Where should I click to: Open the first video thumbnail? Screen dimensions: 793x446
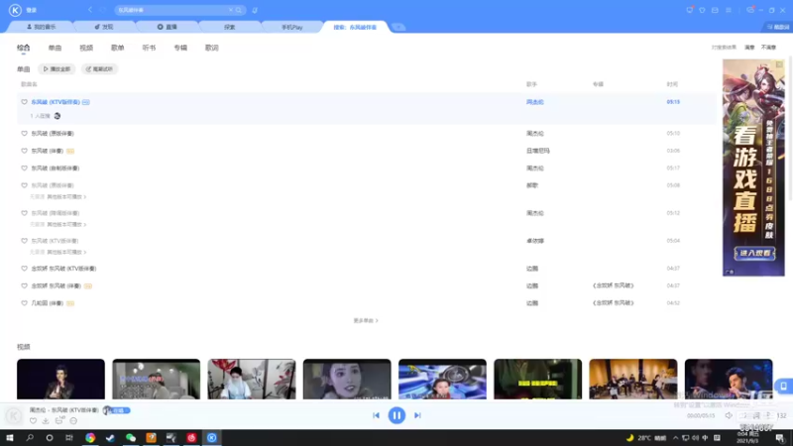60,380
